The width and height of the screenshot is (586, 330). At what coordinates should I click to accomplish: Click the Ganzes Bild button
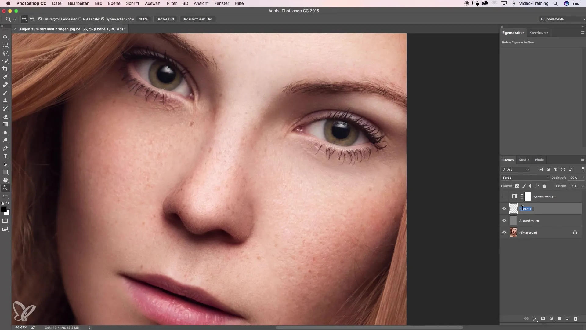point(165,19)
